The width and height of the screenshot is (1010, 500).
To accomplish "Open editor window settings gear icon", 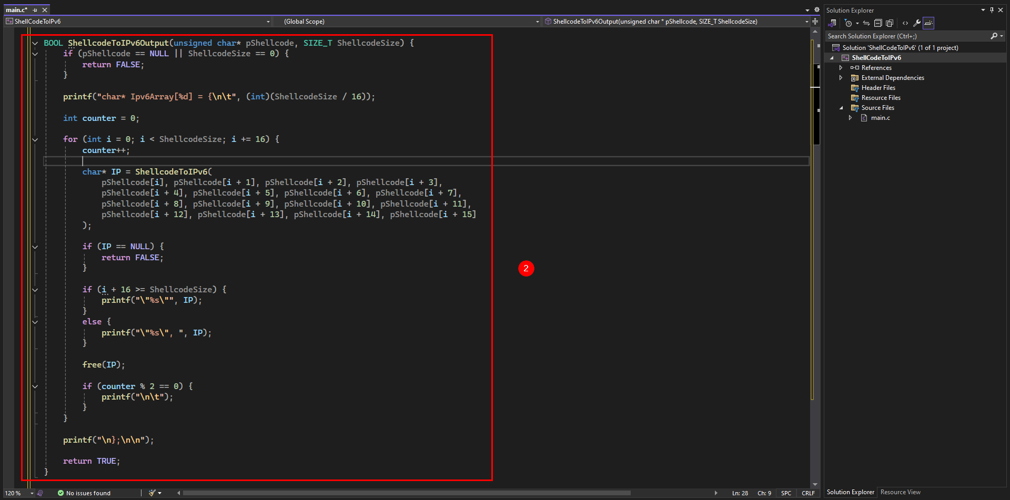I will (x=817, y=10).
